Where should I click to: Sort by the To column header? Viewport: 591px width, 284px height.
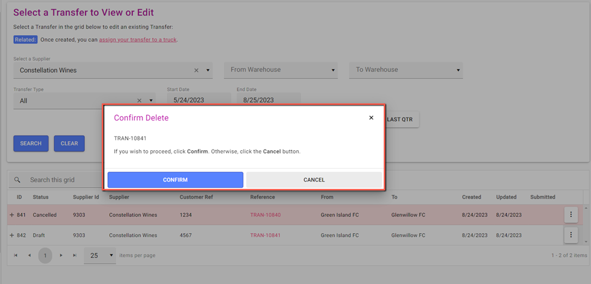coord(394,197)
